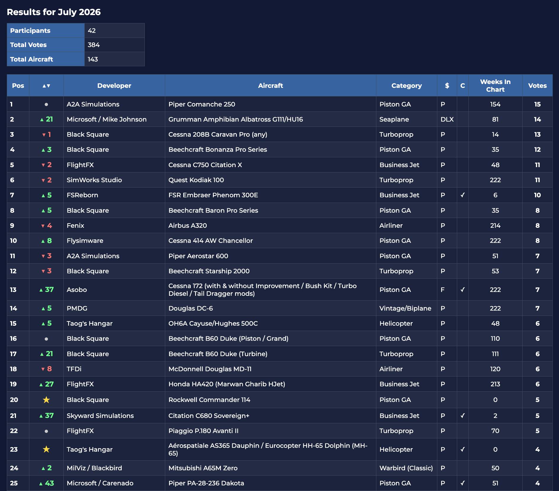Click the gray dot in Piper Comanche row
Viewport: 559px width, 491px height.
[46, 104]
